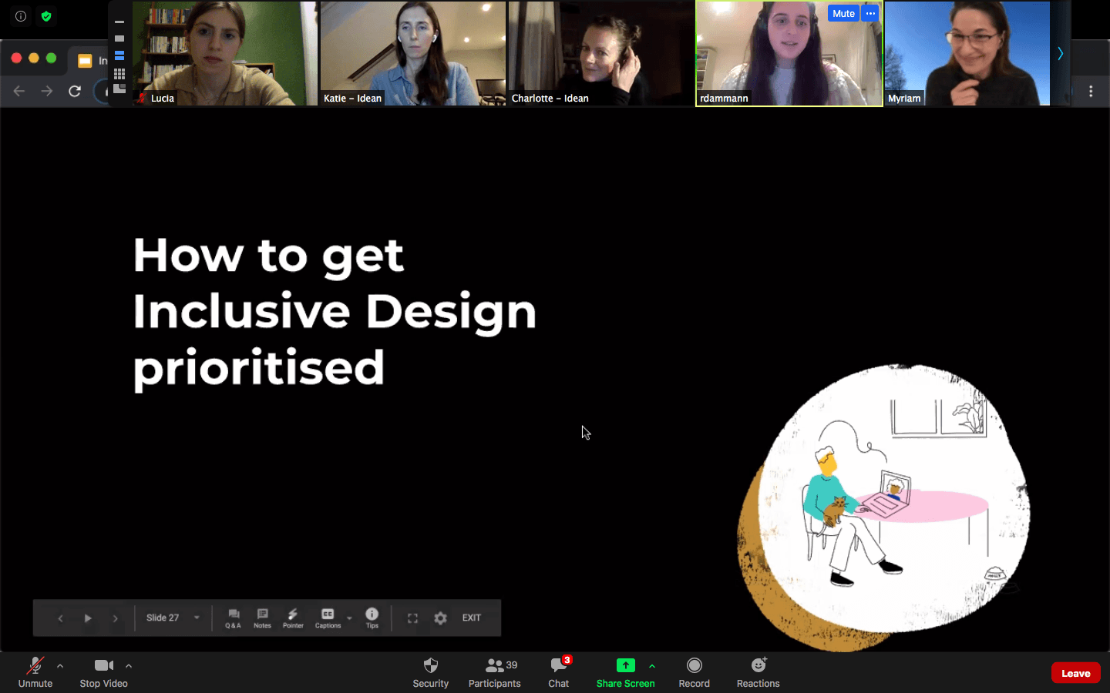
Task: Stop your video
Action: (x=104, y=672)
